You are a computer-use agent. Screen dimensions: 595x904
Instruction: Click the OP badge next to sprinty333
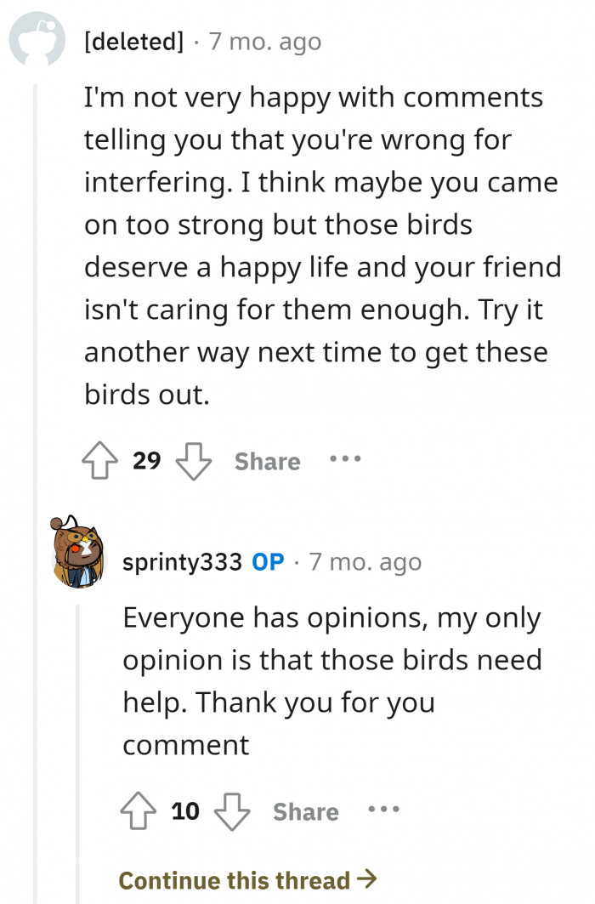[269, 560]
